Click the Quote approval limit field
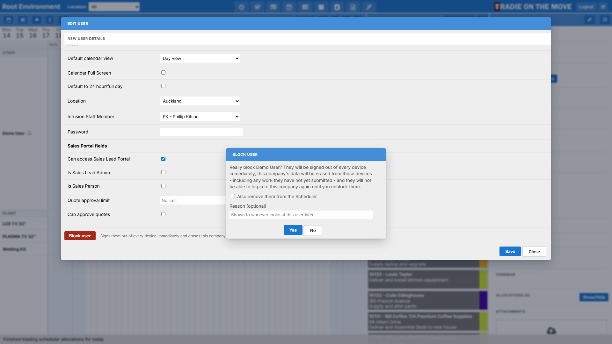The image size is (612, 344). (193, 200)
